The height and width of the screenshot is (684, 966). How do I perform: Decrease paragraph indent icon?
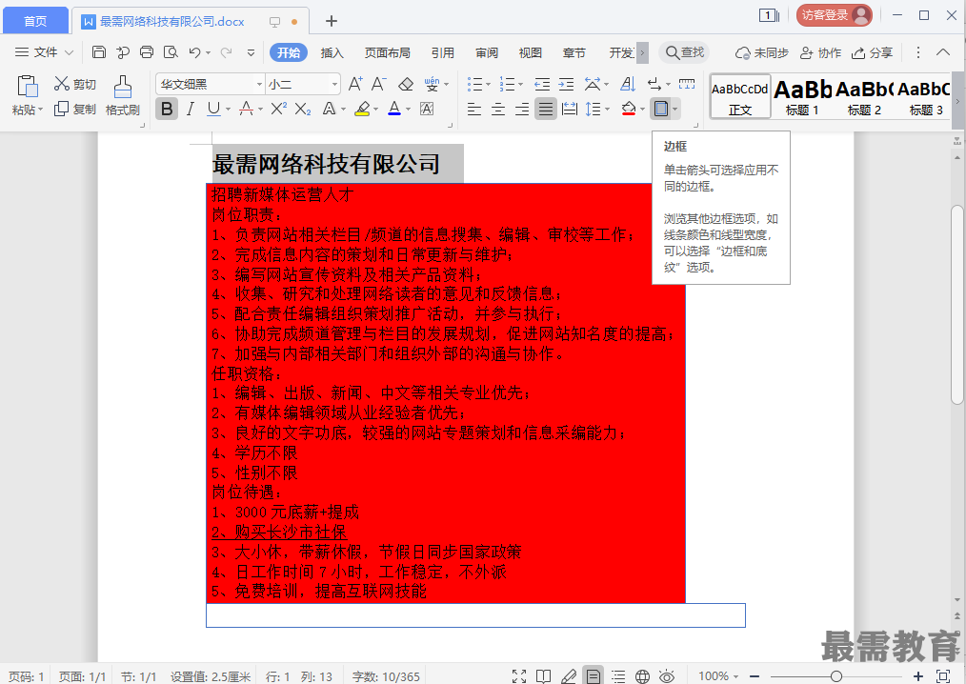[x=542, y=84]
